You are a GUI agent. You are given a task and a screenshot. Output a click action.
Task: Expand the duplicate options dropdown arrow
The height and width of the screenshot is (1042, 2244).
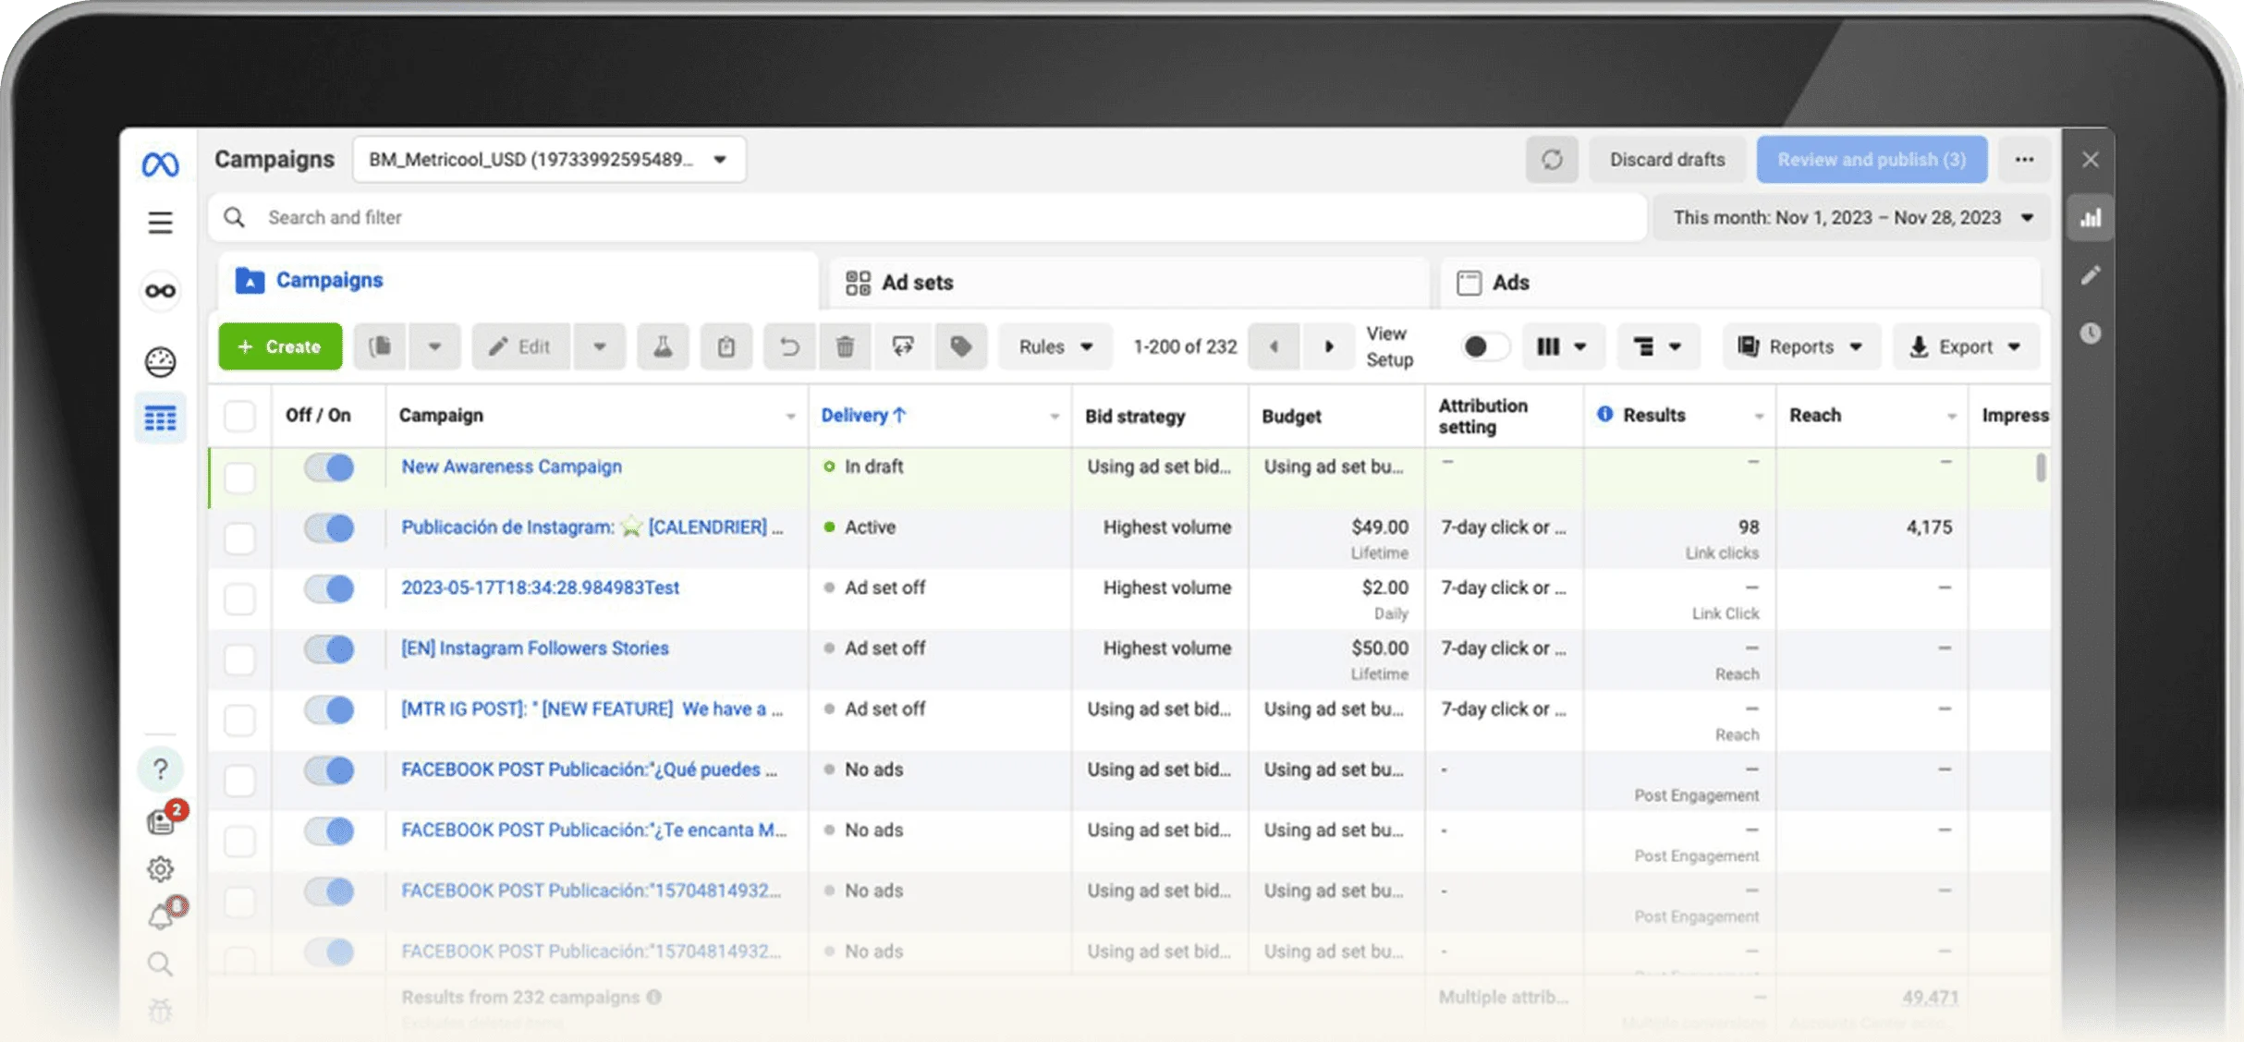pyautogui.click(x=434, y=346)
